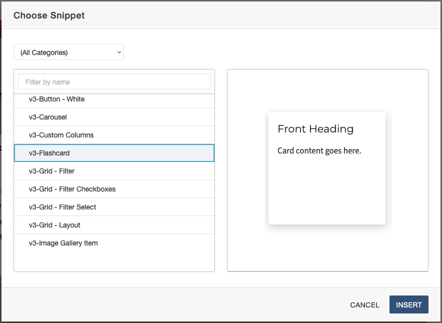This screenshot has height=323, width=442.
Task: Click the Front Heading preview text
Action: 315,129
